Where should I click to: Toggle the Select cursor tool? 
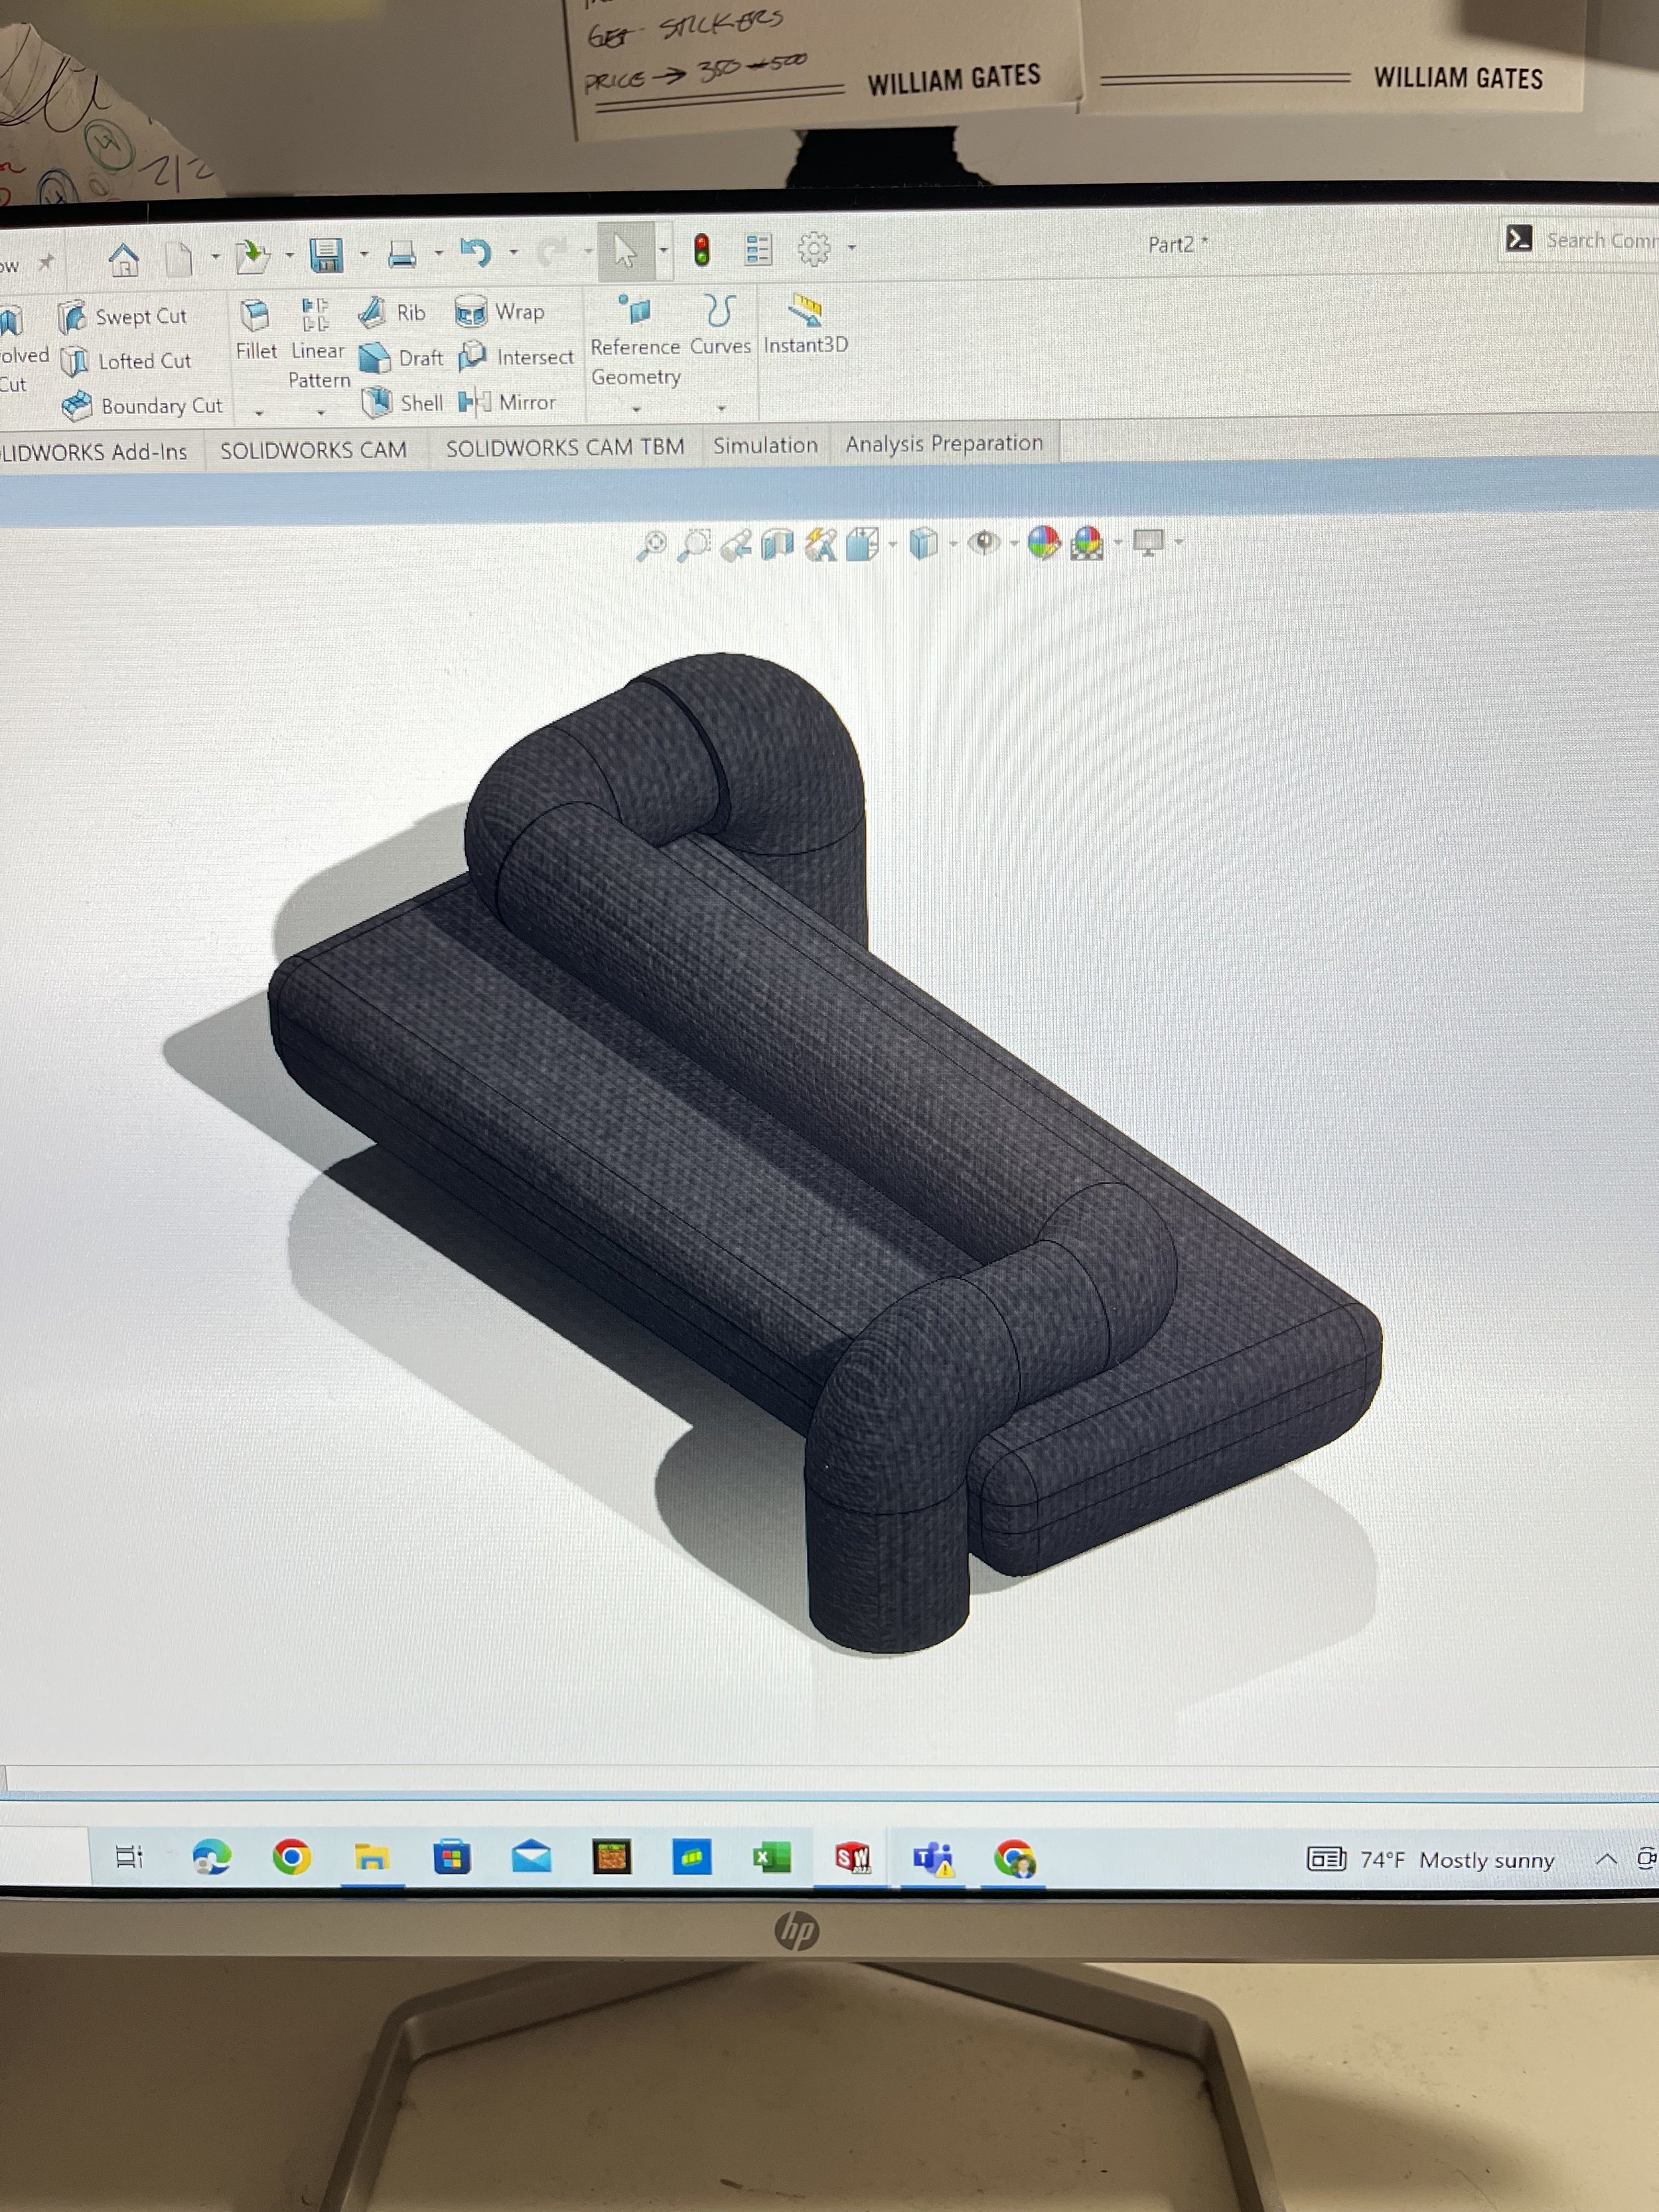click(625, 252)
